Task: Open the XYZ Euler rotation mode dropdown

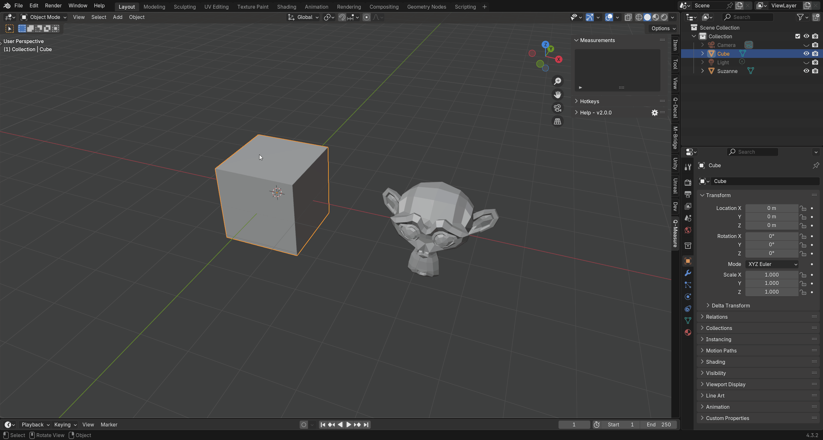Action: click(772, 264)
